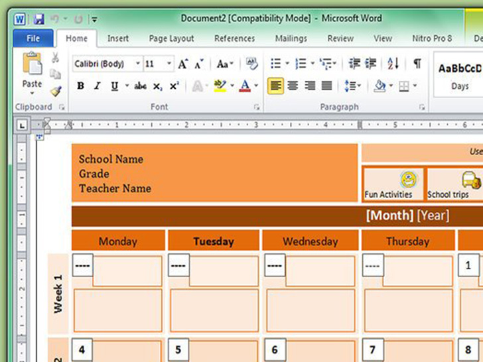Expand the font name dropdown arrow
This screenshot has height=362, width=483.
pos(138,64)
